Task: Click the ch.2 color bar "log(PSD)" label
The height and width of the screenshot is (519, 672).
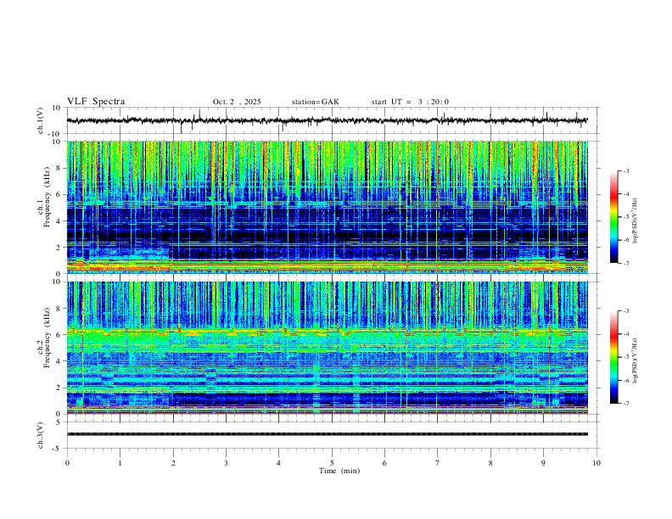Action: pyautogui.click(x=636, y=361)
